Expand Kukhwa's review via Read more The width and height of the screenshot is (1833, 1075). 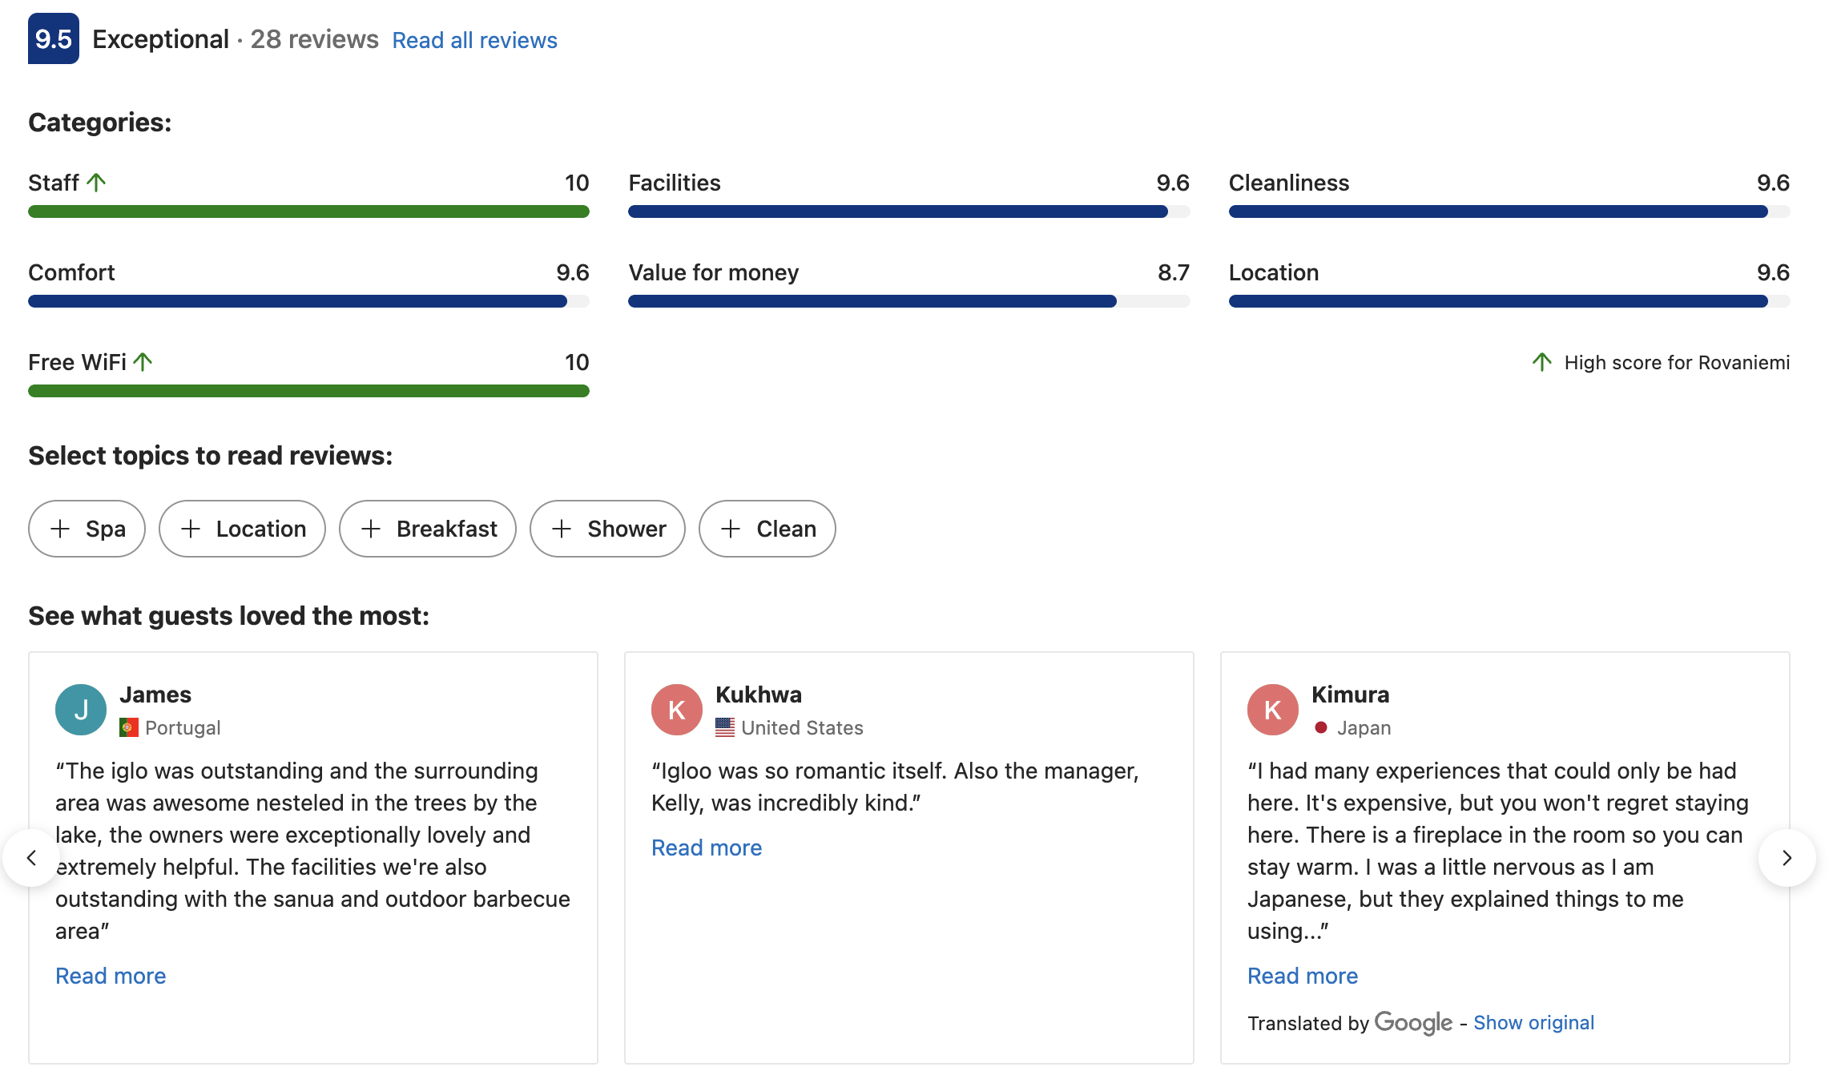[707, 848]
